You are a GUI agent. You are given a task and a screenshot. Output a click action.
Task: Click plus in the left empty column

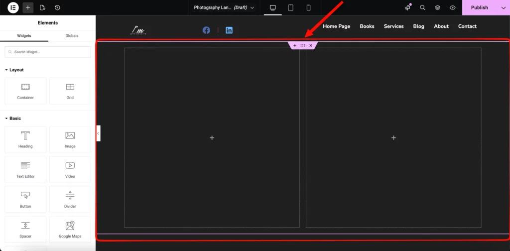pyautogui.click(x=212, y=138)
